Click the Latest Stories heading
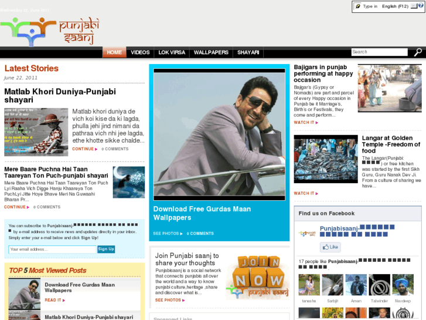Viewport: 426px width, 320px height. [x=32, y=68]
